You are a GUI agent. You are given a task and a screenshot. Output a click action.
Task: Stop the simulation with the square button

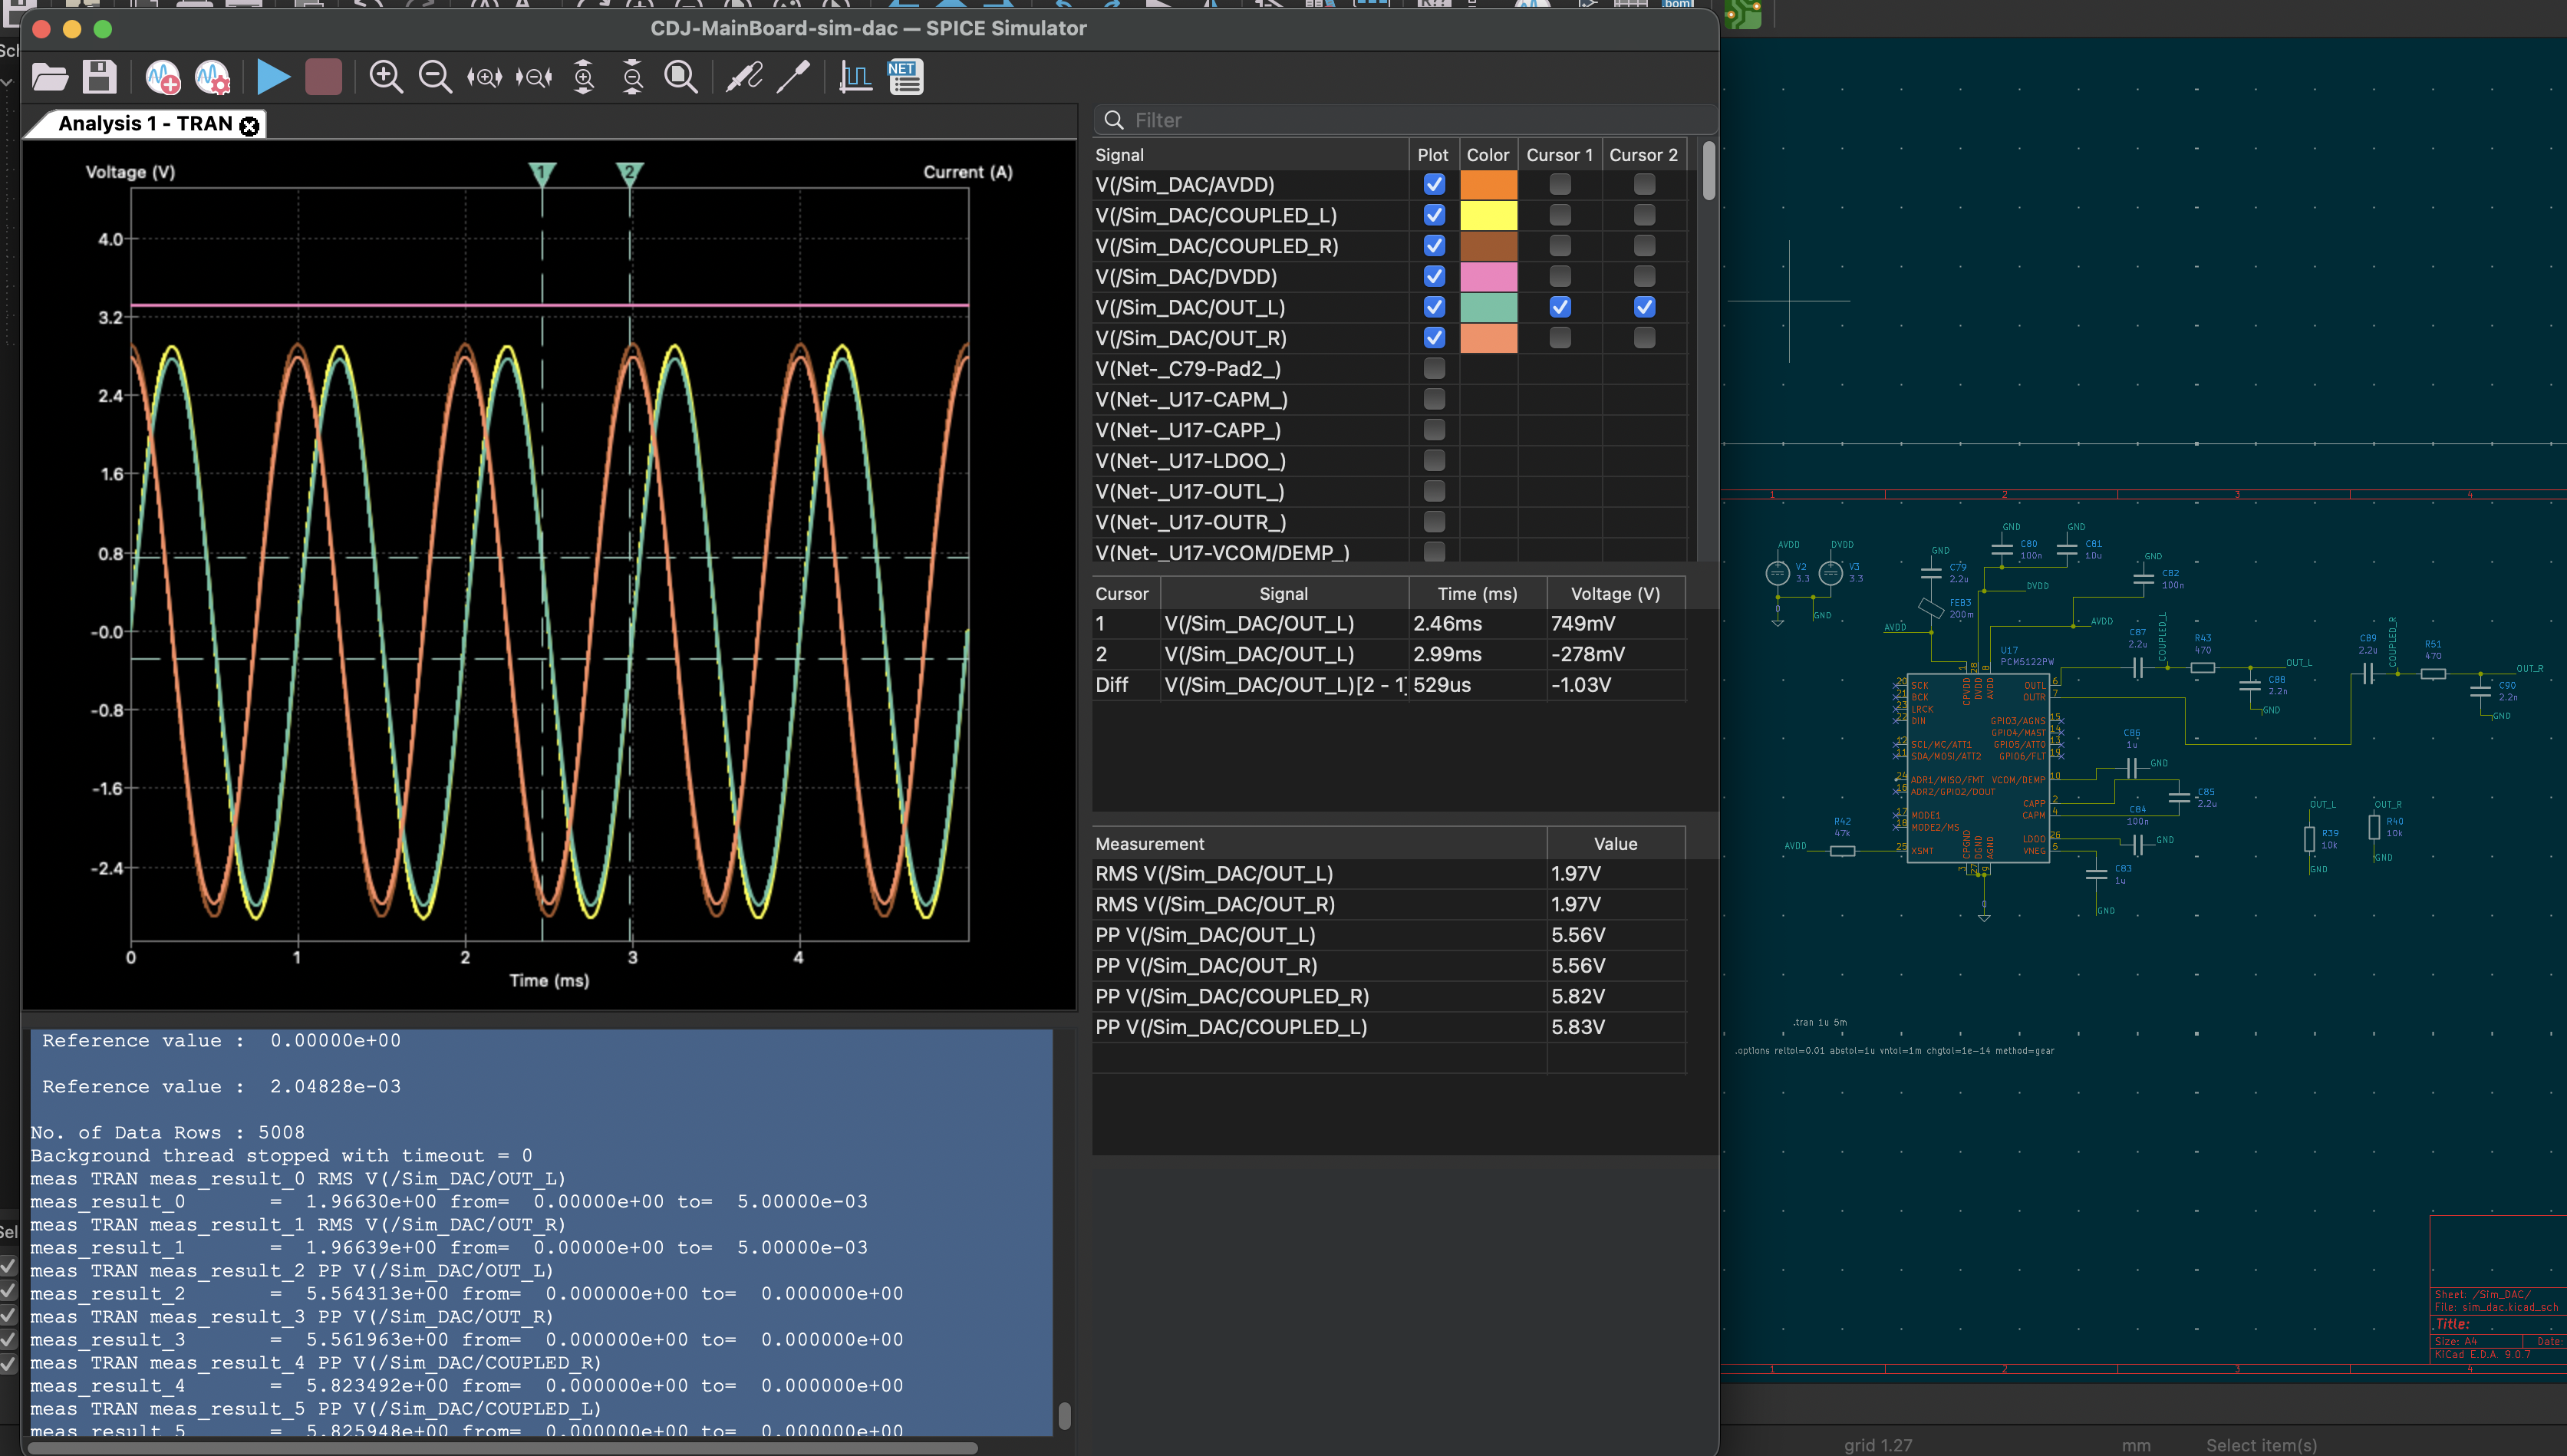click(x=323, y=77)
